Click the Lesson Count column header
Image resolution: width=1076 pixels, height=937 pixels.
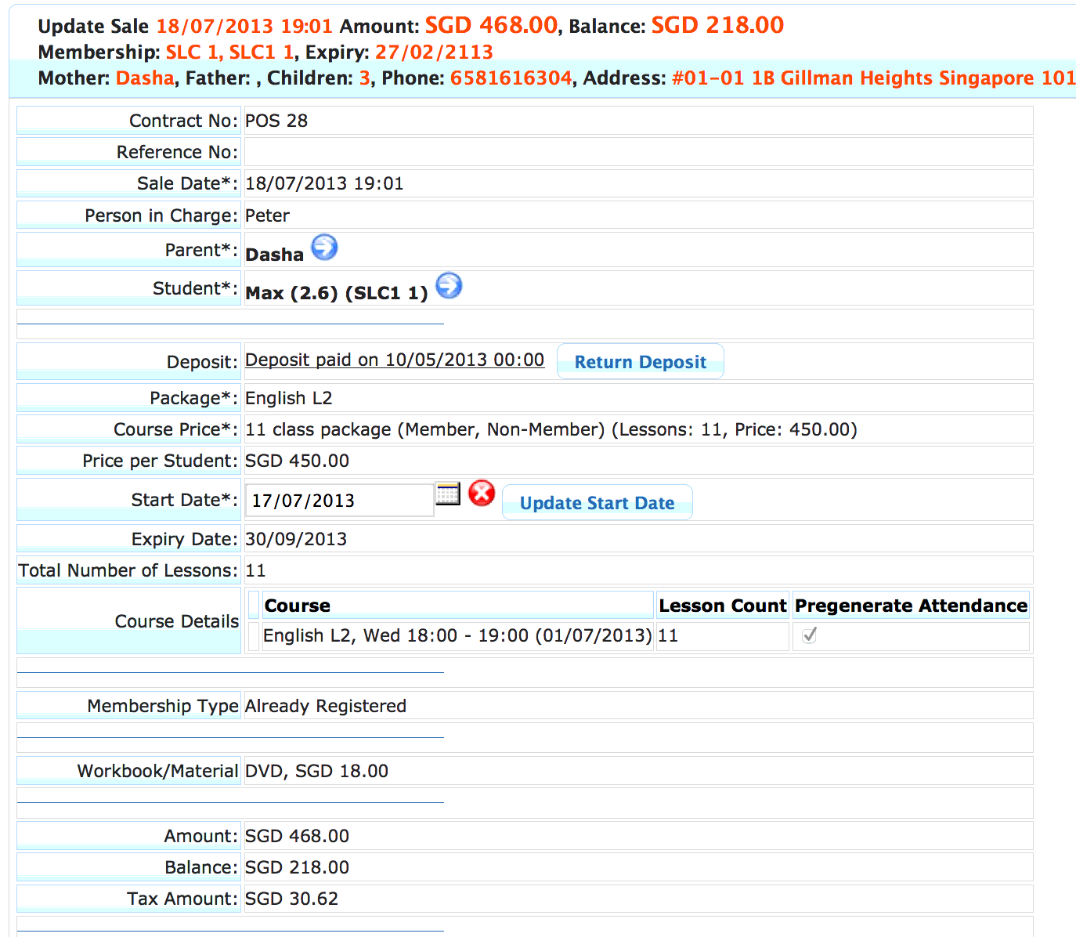[x=723, y=606]
